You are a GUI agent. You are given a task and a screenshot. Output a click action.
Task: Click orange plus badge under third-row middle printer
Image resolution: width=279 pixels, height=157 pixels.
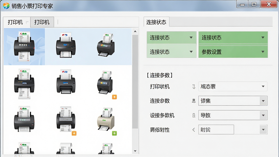pos(74,133)
